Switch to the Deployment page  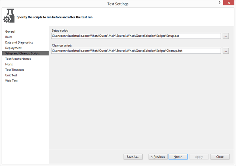coord(13,48)
